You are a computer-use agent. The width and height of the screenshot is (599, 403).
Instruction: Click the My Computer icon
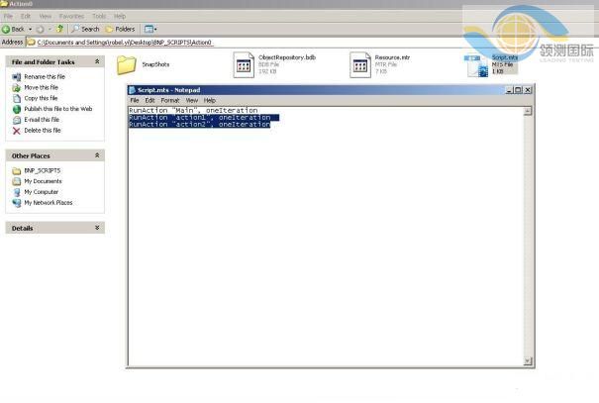tap(17, 192)
